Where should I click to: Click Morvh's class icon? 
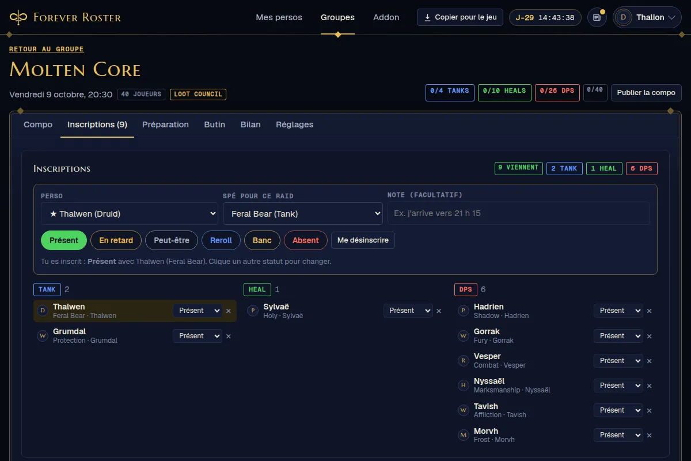(464, 435)
